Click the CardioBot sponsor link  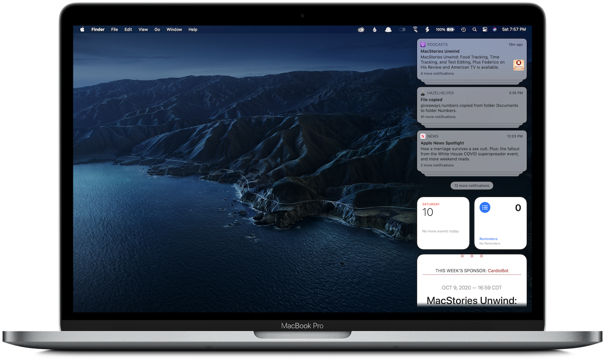[x=498, y=271]
